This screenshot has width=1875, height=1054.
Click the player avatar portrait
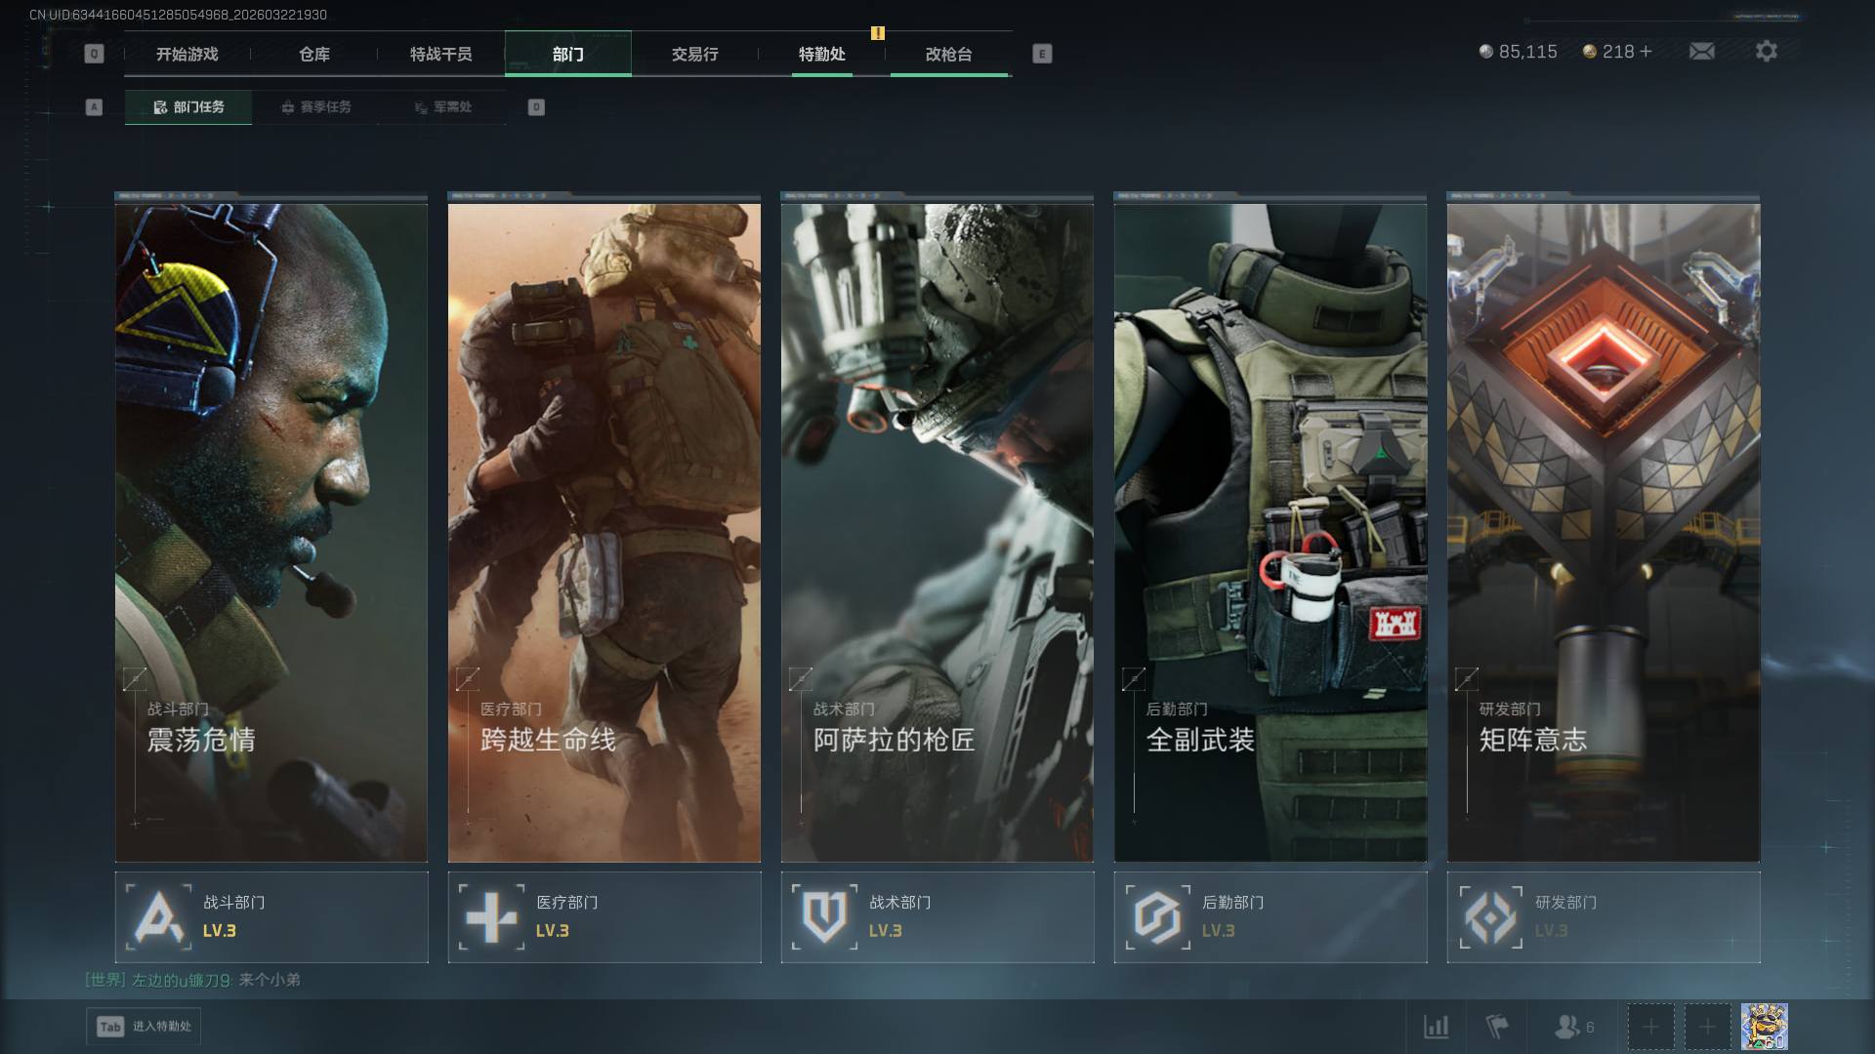[x=1764, y=1027]
